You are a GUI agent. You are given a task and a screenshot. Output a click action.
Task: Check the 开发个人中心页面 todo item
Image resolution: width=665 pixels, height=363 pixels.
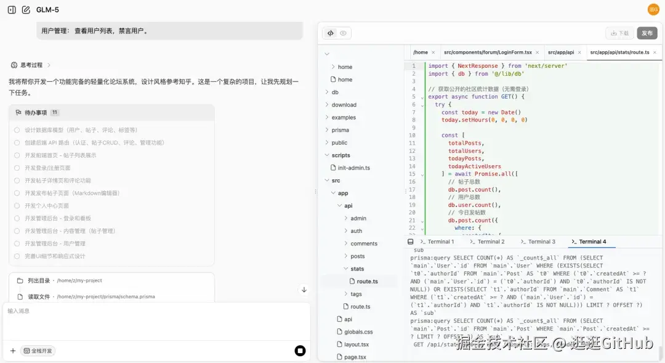[x=17, y=205]
